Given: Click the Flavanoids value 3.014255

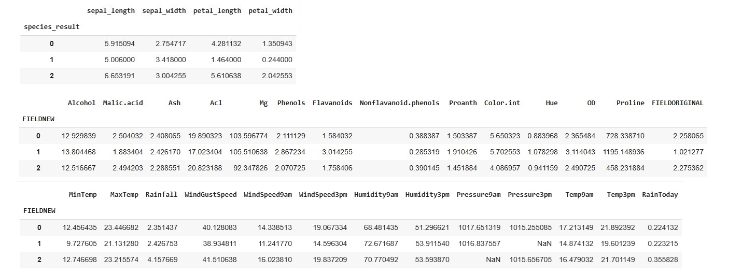Looking at the screenshot, I should point(337,152).
